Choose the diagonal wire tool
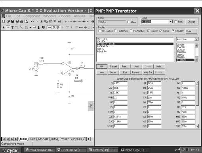 [x=21, y=27]
